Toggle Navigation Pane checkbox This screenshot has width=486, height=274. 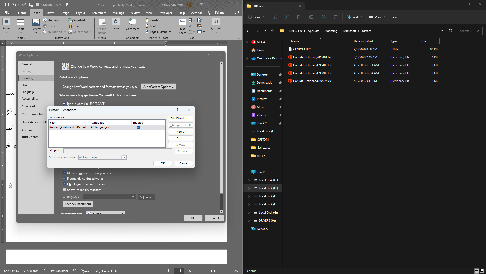tap(38, 4)
